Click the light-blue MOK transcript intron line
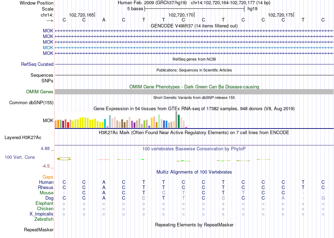334x238 pixels. click(x=194, y=48)
